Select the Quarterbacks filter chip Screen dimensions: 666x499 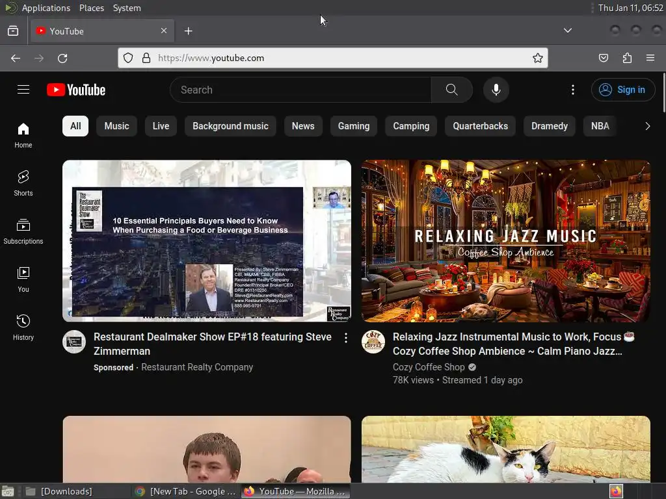coord(481,126)
